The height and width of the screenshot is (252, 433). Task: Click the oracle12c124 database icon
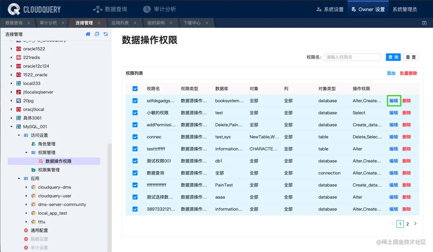coord(19,66)
